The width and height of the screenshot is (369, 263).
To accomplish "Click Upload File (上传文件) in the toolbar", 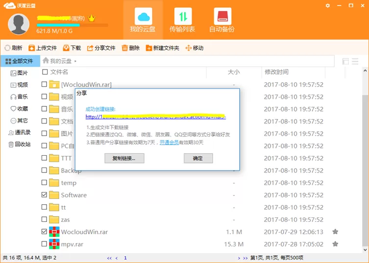I will pos(43,48).
